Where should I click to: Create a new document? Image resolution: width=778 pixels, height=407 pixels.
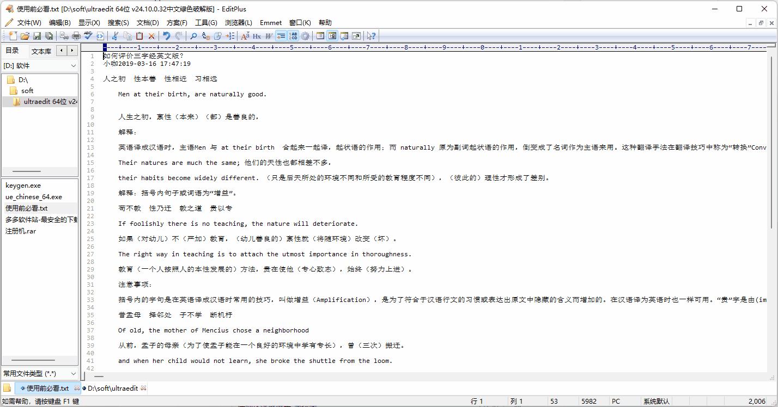coord(12,36)
